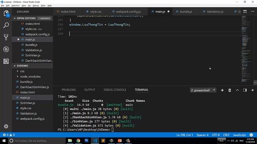
Task: Open webpack.config.js in SVDEMO folder
Action: click(x=33, y=119)
